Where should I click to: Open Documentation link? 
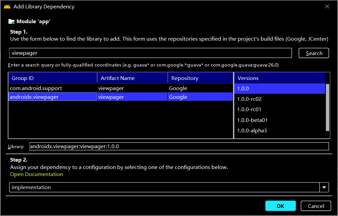pyautogui.click(x=36, y=174)
